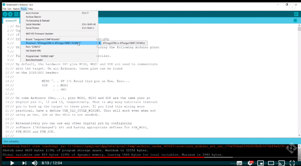
Task: Toggle video subtitles captions icon
Action: point(239,163)
